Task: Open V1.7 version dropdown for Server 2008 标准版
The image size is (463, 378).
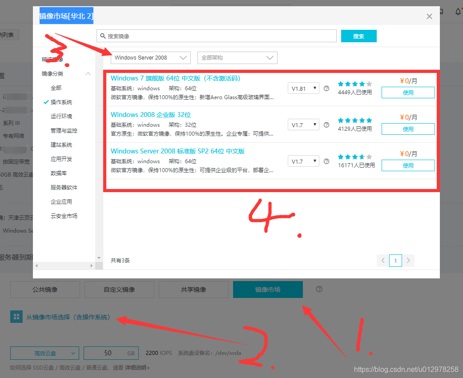Action: (x=303, y=161)
